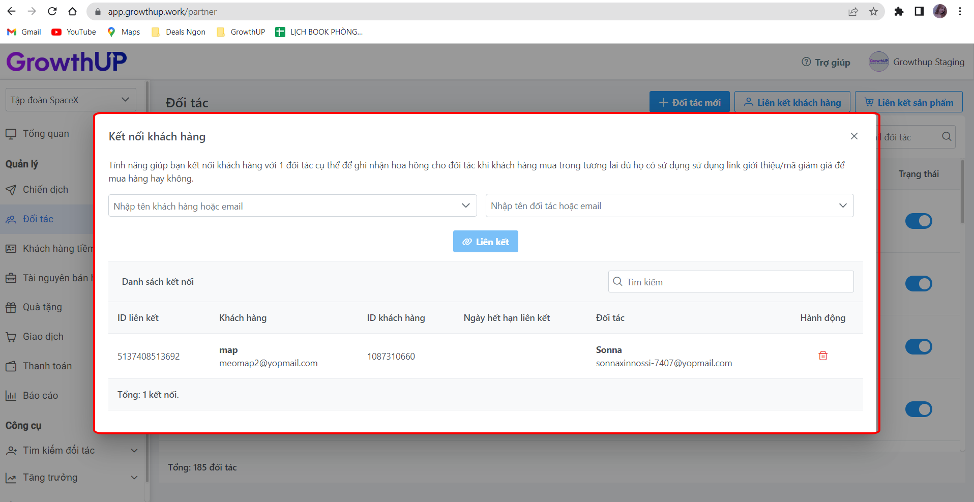This screenshot has width=974, height=502.
Task: Bookmark this page with the star icon
Action: (x=873, y=12)
